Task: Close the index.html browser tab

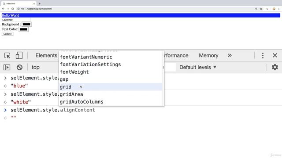Action: [x=34, y=4]
